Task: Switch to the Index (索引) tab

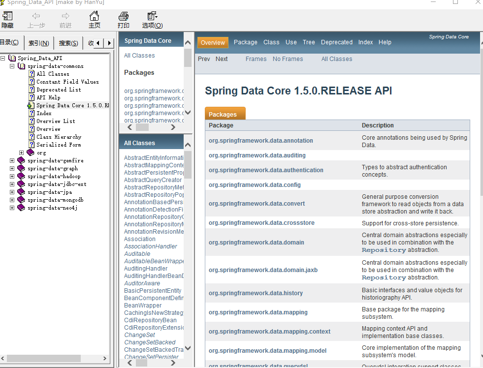Action: (x=38, y=43)
